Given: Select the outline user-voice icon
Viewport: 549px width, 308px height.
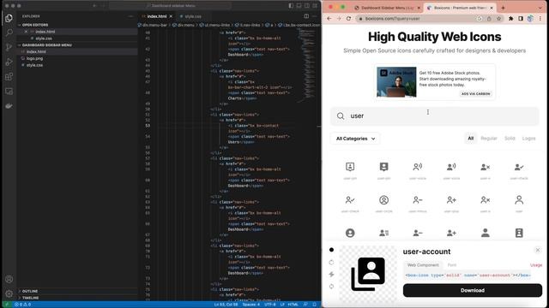Looking at the screenshot, I should pyautogui.click(x=418, y=167).
